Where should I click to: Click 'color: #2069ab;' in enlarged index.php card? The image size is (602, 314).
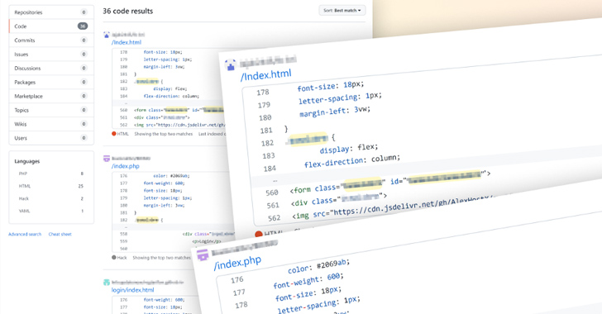point(318,266)
